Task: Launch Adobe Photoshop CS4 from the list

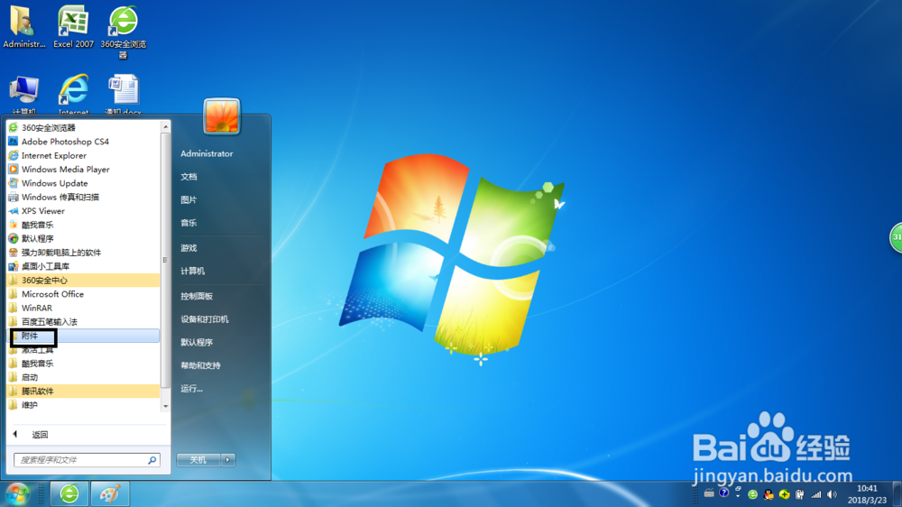Action: click(83, 142)
